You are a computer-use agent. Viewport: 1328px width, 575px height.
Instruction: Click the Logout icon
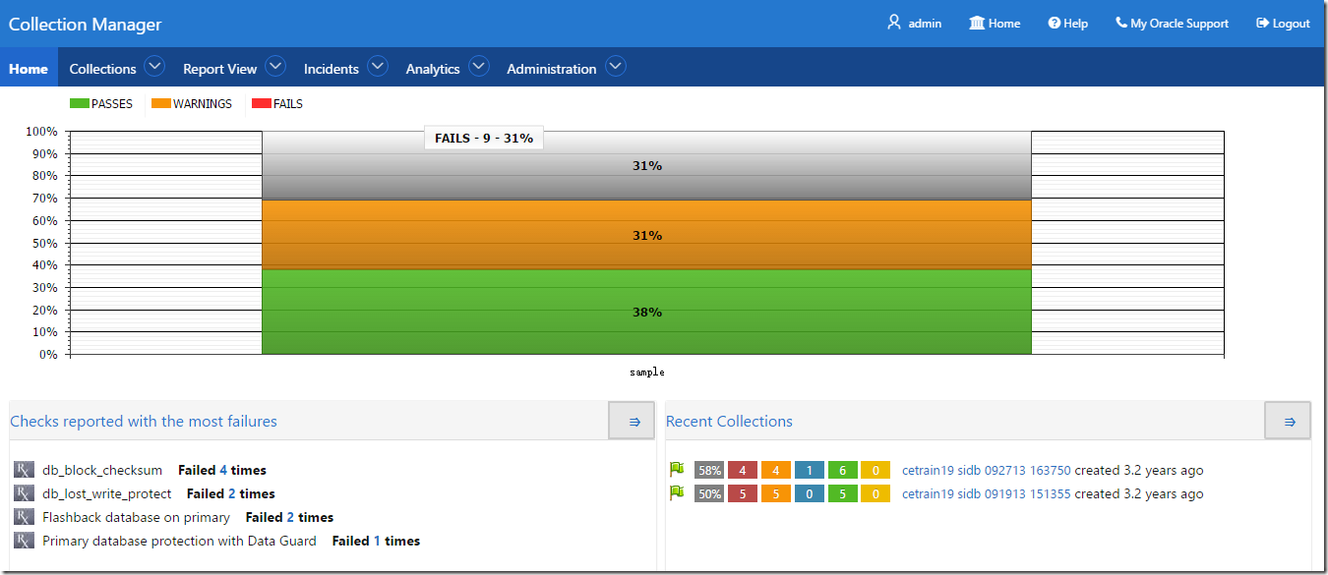coord(1262,24)
